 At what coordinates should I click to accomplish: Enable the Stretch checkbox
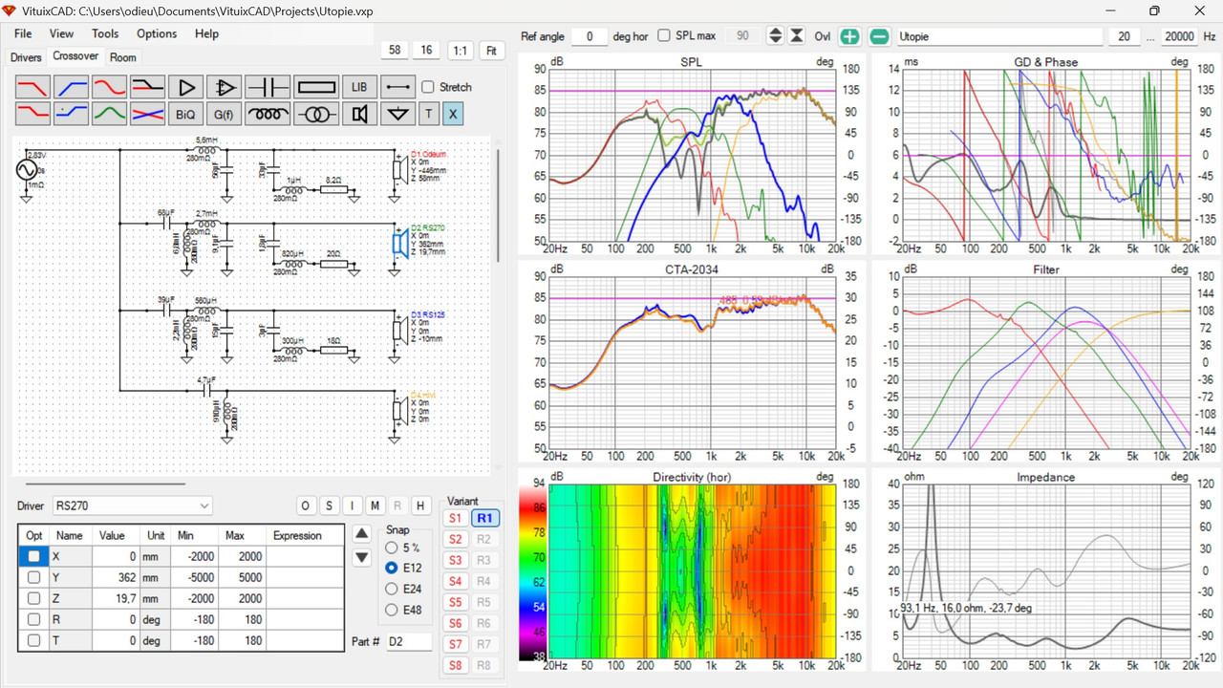[428, 87]
